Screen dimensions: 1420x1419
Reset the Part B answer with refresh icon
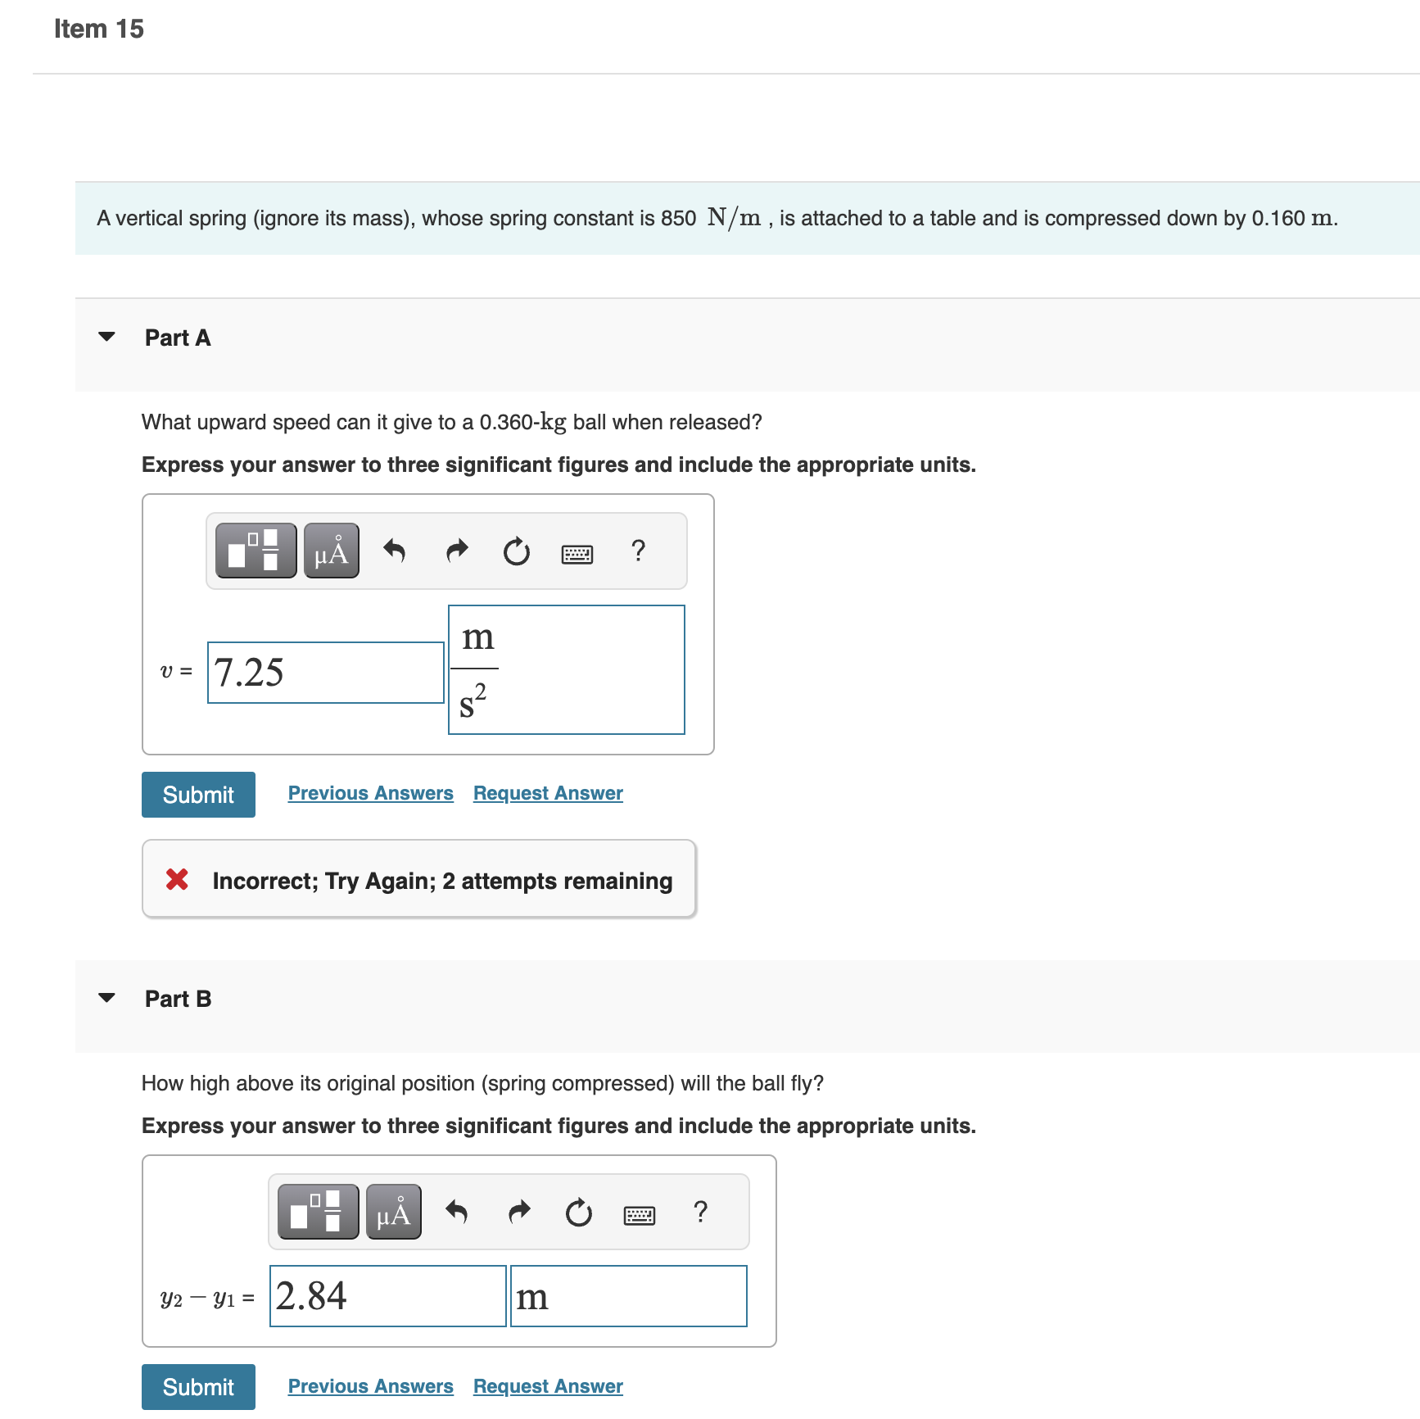point(578,1213)
